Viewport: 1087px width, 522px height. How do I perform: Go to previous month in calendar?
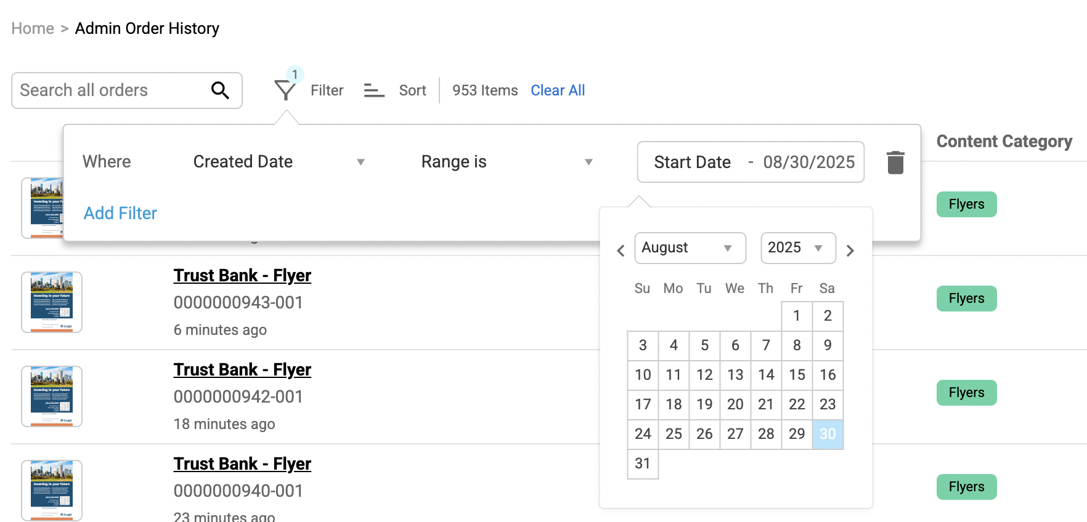(621, 251)
